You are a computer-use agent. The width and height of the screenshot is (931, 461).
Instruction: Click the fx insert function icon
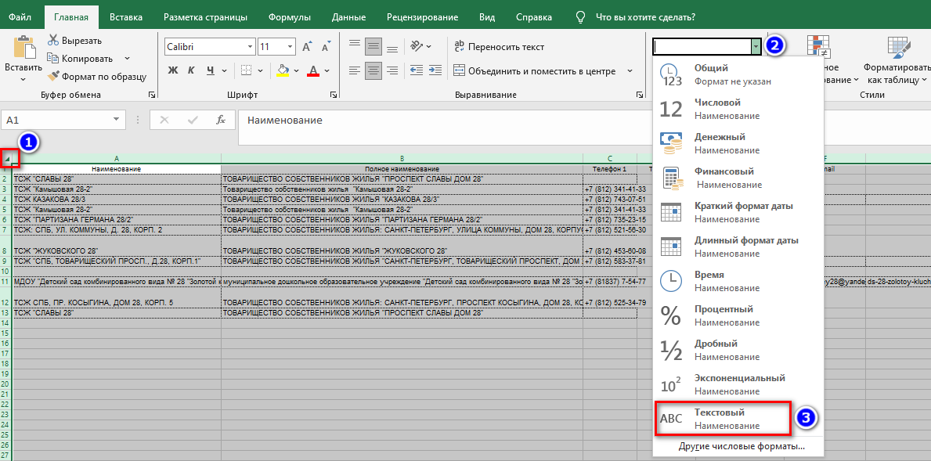(221, 120)
